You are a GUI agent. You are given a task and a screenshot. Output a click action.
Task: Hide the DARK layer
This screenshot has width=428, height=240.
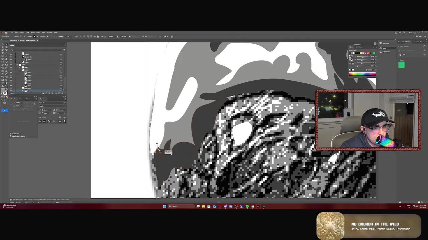(x=11, y=70)
